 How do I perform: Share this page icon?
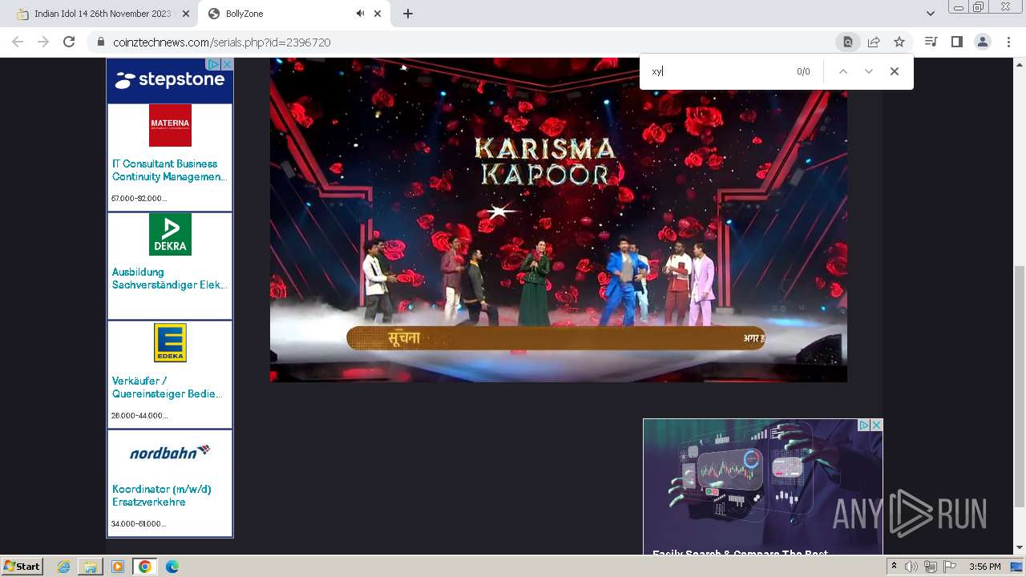coord(874,42)
